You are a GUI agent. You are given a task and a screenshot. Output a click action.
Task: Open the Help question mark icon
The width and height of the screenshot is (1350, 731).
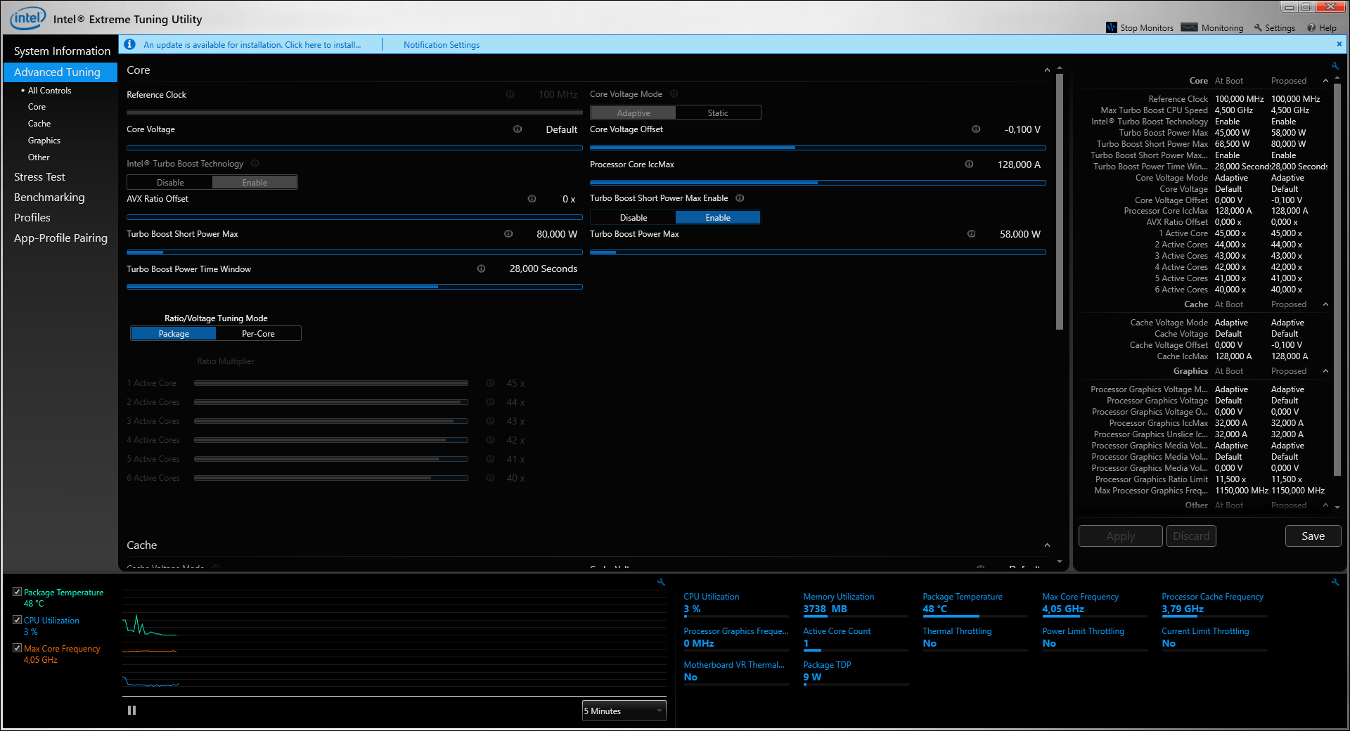[x=1311, y=28]
